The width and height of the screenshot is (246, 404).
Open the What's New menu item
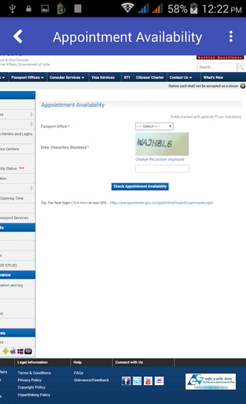[213, 77]
